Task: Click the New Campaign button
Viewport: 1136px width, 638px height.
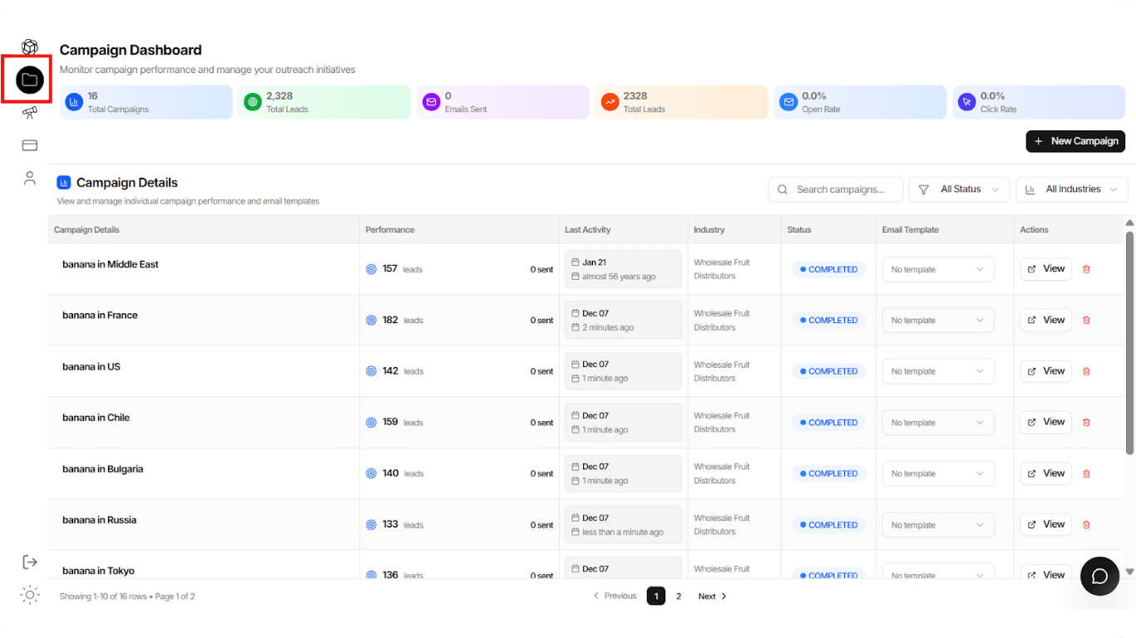Action: (1075, 141)
